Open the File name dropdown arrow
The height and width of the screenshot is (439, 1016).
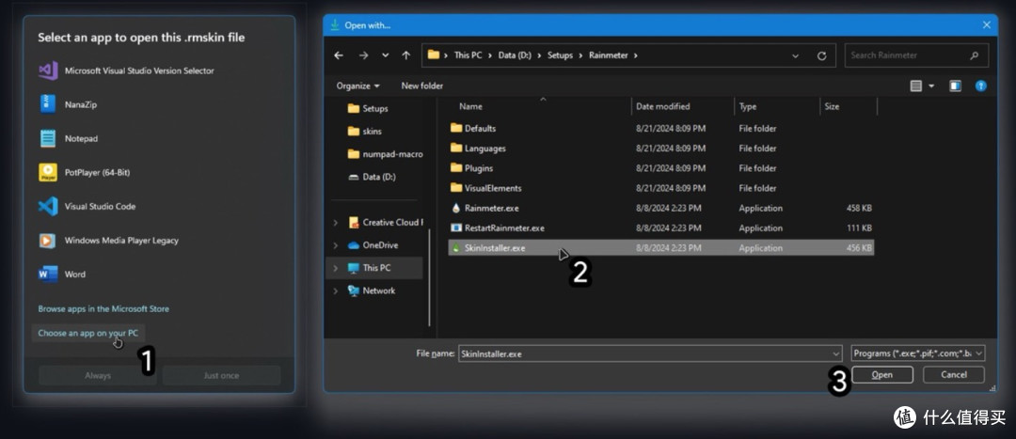pos(836,354)
